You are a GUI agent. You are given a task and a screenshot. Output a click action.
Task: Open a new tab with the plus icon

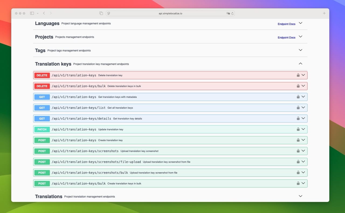click(324, 13)
